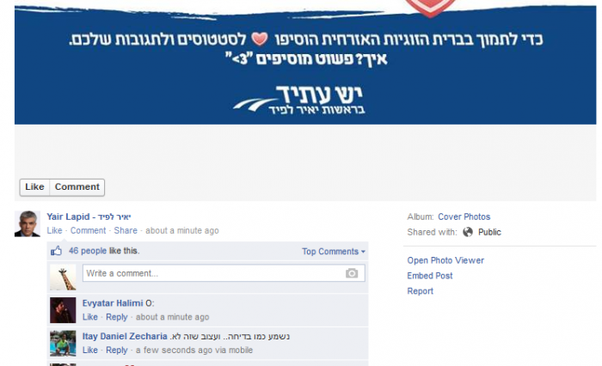
Task: Click the thumbs-up icon beside 46 people
Action: pyautogui.click(x=56, y=251)
